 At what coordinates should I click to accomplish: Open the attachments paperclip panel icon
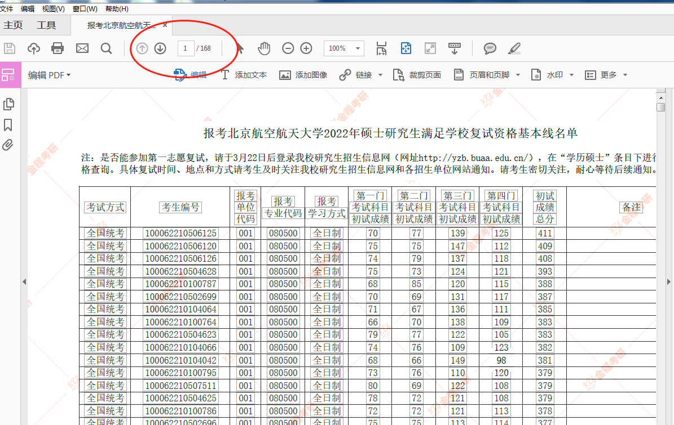[8, 145]
